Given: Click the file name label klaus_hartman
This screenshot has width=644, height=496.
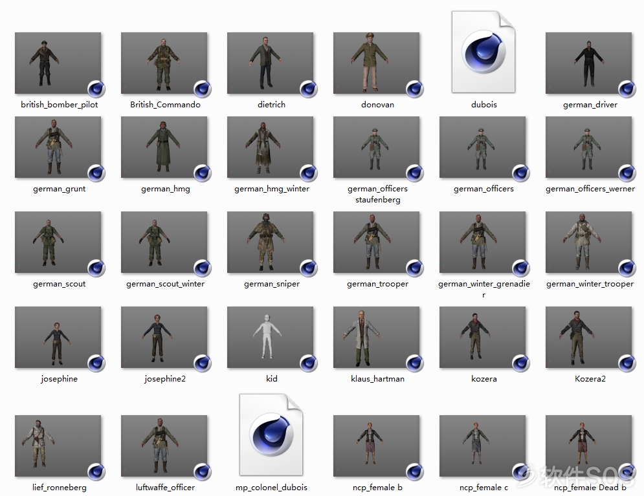Looking at the screenshot, I should 377,379.
